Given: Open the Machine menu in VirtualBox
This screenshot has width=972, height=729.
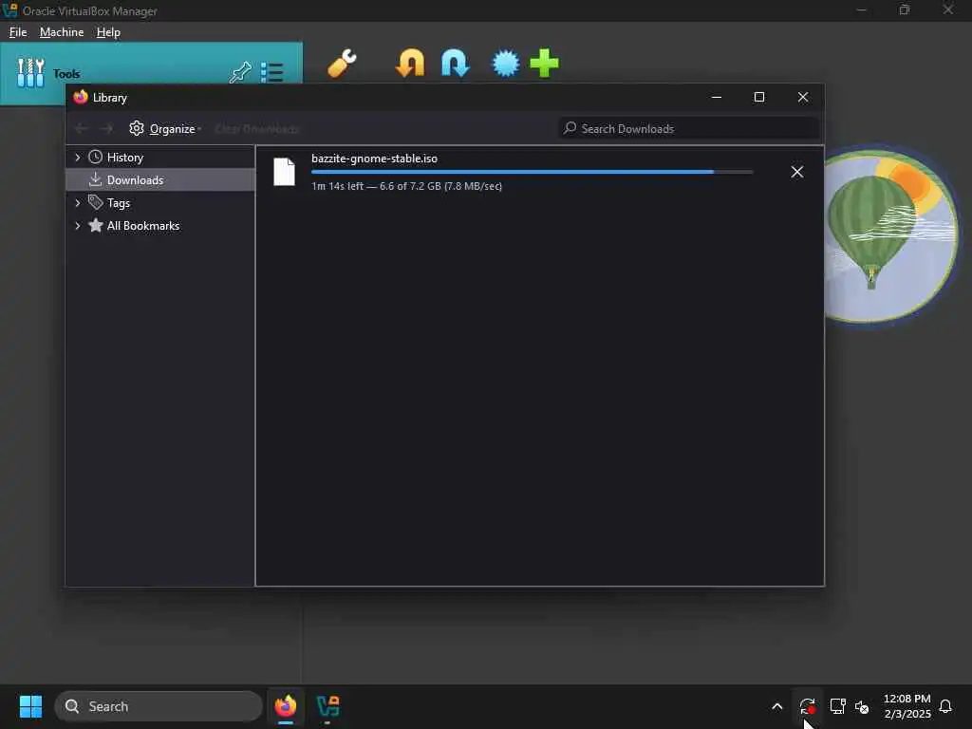Looking at the screenshot, I should [62, 32].
